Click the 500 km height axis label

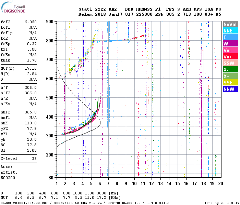(50, 98)
